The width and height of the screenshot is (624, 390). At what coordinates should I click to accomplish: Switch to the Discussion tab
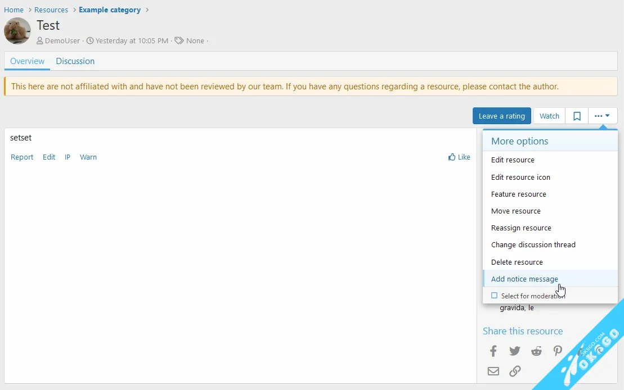click(75, 61)
